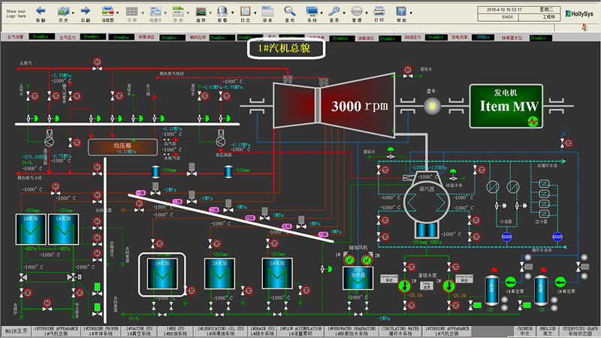
Task: Open the 管理 management toolbar icon
Action: coord(357,11)
